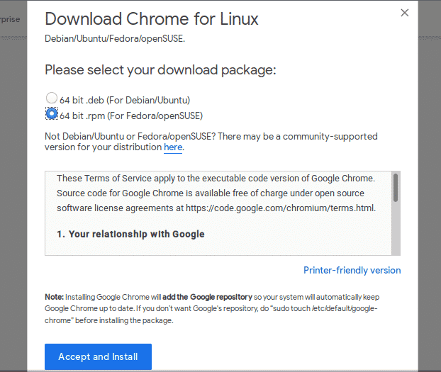Click "Please select your download package" heading
This screenshot has width=441, height=372.
160,70
